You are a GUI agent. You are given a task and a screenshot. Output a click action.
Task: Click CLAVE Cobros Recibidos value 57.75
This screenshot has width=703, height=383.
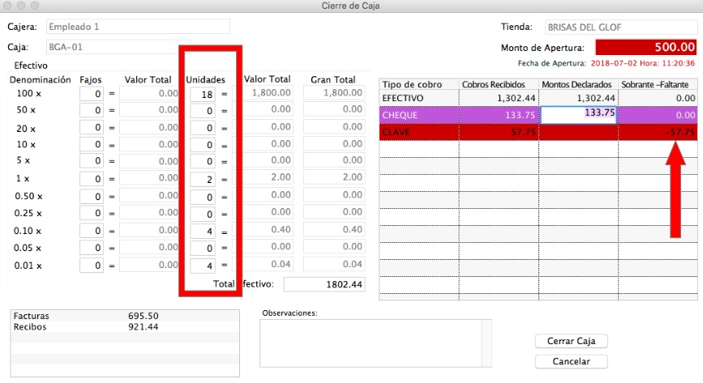(523, 132)
